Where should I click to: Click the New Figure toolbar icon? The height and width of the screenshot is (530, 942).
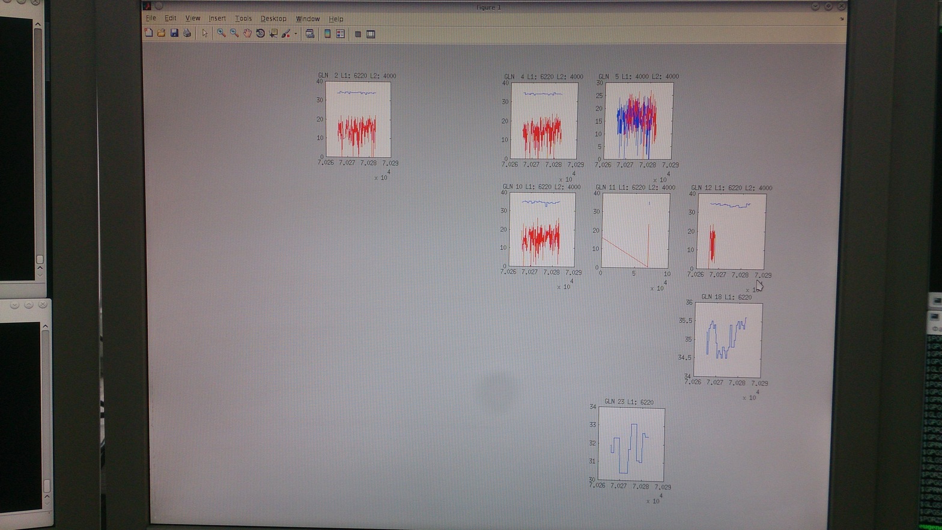(x=148, y=34)
